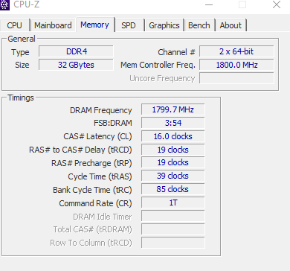Click the Channel # label

[x=176, y=52]
